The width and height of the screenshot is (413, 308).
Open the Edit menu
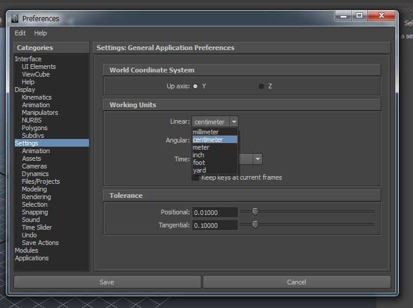point(20,33)
